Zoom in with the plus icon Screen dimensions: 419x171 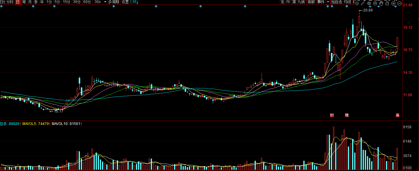[x=393, y=4]
